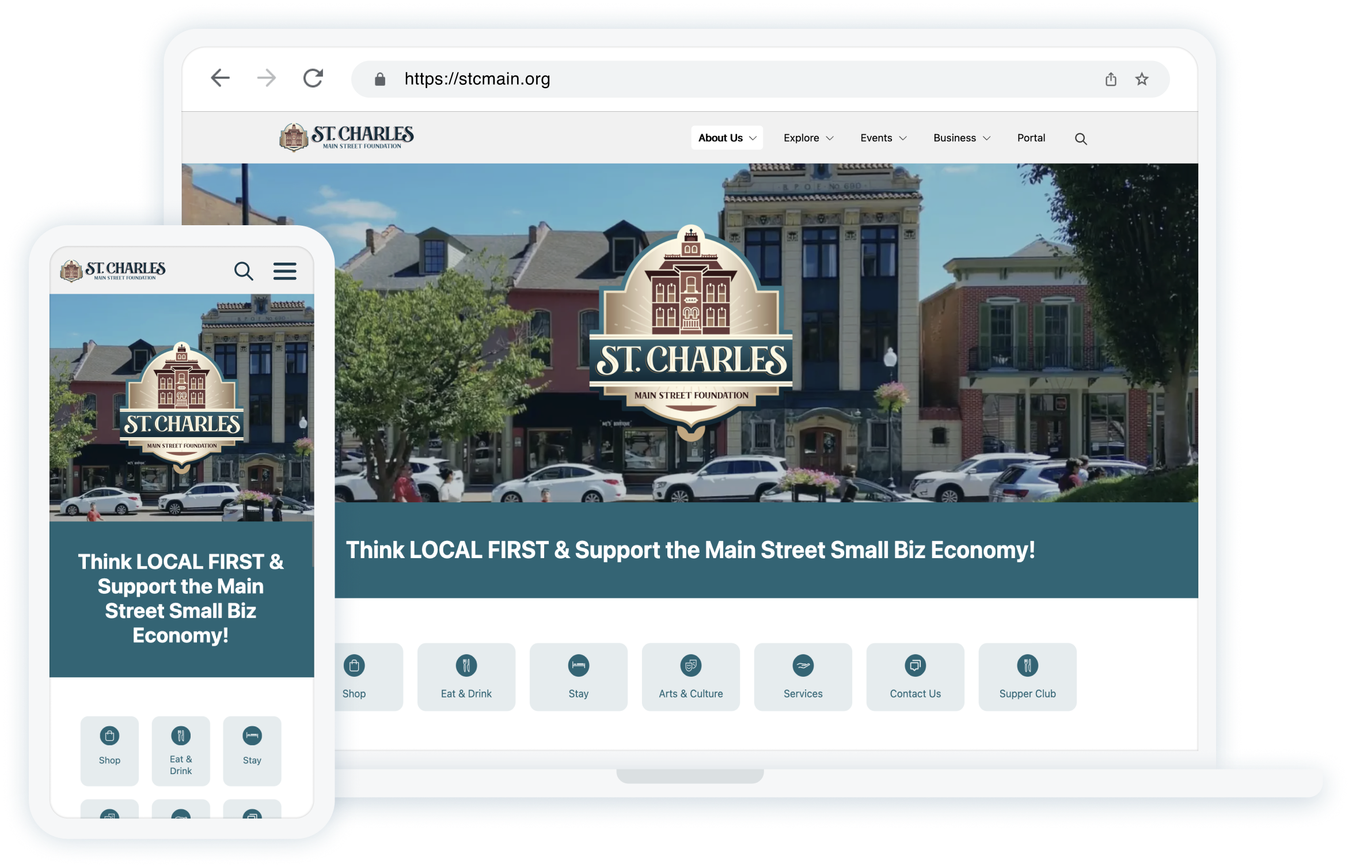Click the Supper Club utensils icon
The width and height of the screenshot is (1352, 868).
coord(1028,666)
